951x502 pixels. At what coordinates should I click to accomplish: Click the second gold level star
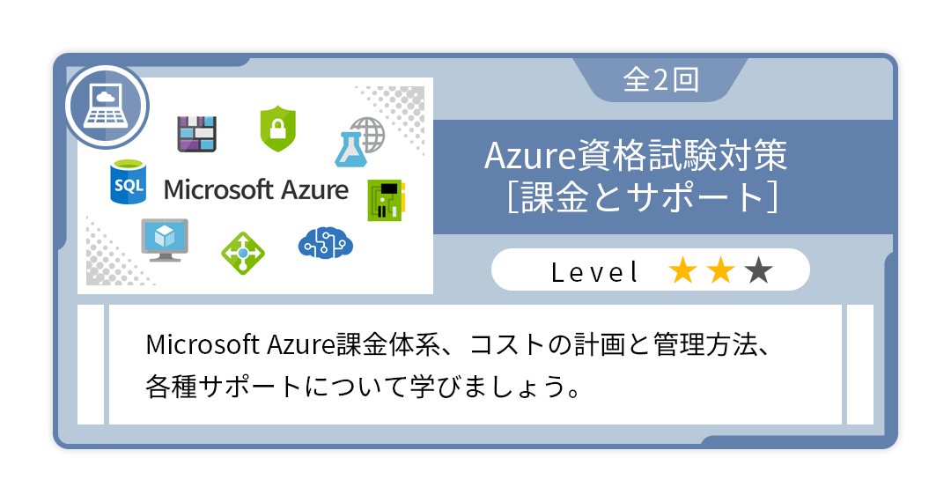pos(720,270)
